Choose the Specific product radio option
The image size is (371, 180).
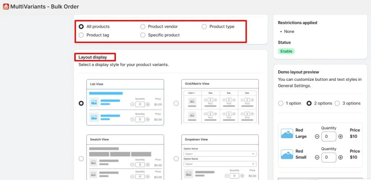[x=143, y=35]
